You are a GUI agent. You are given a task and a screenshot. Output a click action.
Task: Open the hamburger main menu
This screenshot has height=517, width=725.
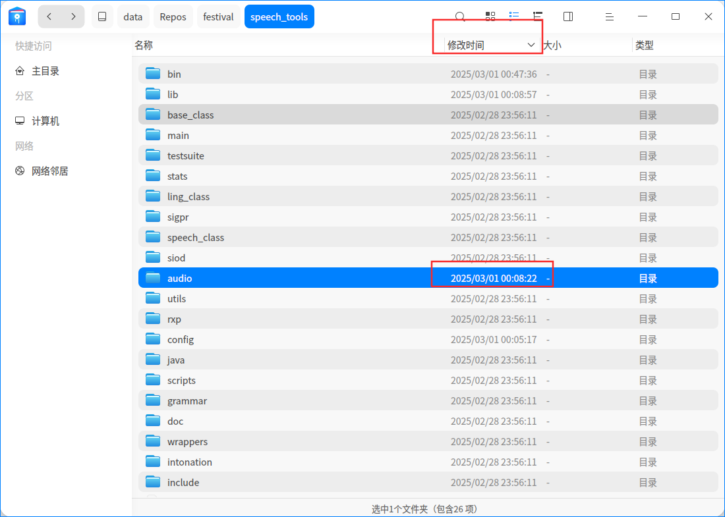[x=610, y=16]
